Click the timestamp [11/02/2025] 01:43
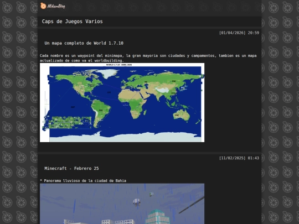Screen dimensions: 299x224 tap(239, 158)
